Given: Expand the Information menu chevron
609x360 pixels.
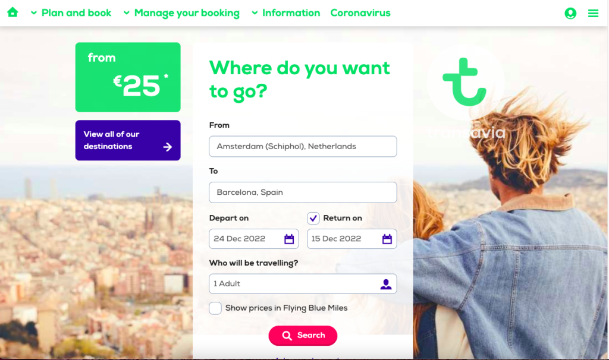Looking at the screenshot, I should click(x=255, y=13).
